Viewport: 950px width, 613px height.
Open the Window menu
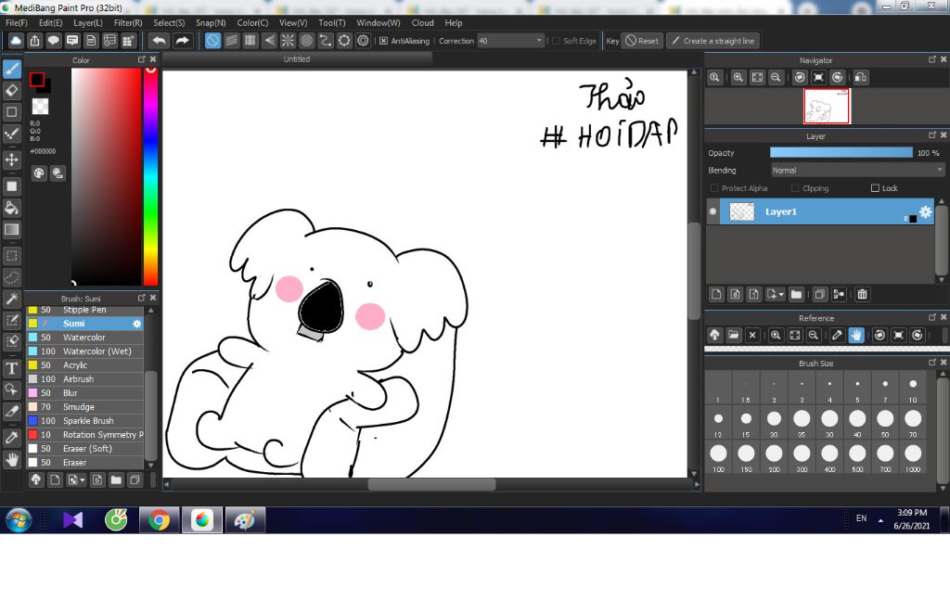tap(379, 22)
